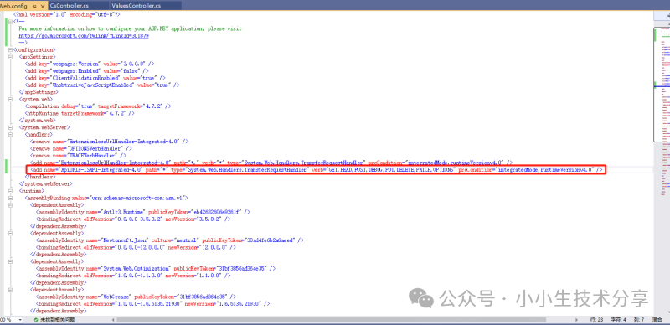
Task: Click the no-issues-found status indicator
Action: (x=54, y=319)
